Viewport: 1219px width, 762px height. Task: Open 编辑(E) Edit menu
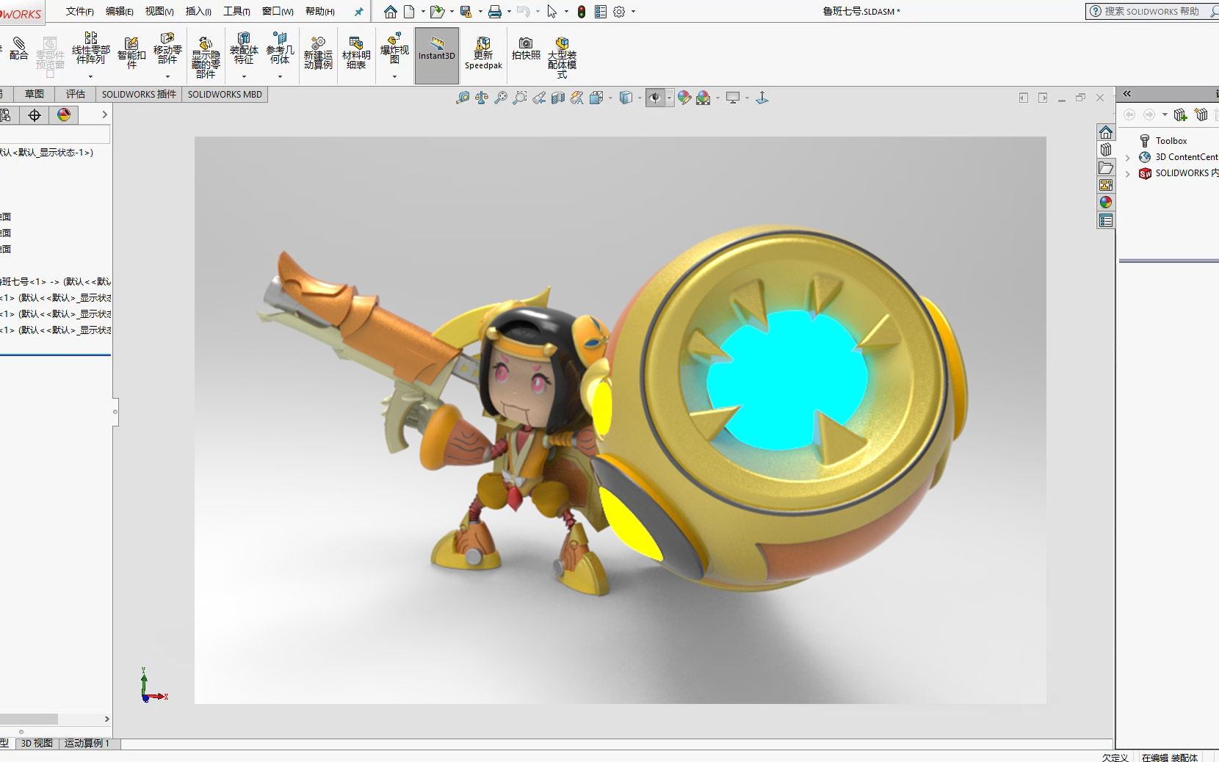119,11
